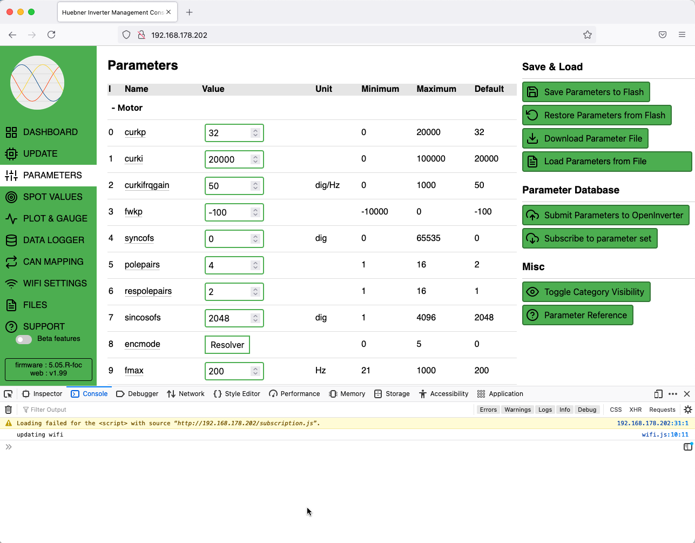The image size is (695, 543).
Task: Click the Data Logger database icon
Action: click(11, 240)
